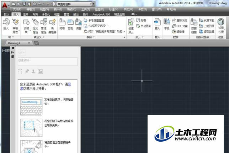The width and height of the screenshot is (229, 153).
Task: Click the Save disk icon
Action: (24, 4)
